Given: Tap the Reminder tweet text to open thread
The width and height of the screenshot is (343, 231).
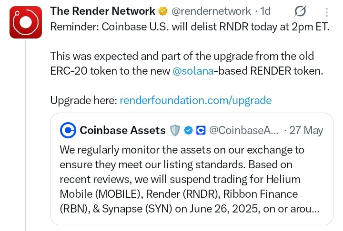Looking at the screenshot, I should (x=190, y=27).
